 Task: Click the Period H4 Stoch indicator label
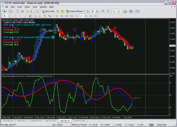click(27, 76)
